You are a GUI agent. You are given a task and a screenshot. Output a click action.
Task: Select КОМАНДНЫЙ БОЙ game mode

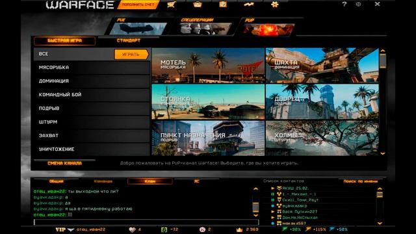click(92, 95)
